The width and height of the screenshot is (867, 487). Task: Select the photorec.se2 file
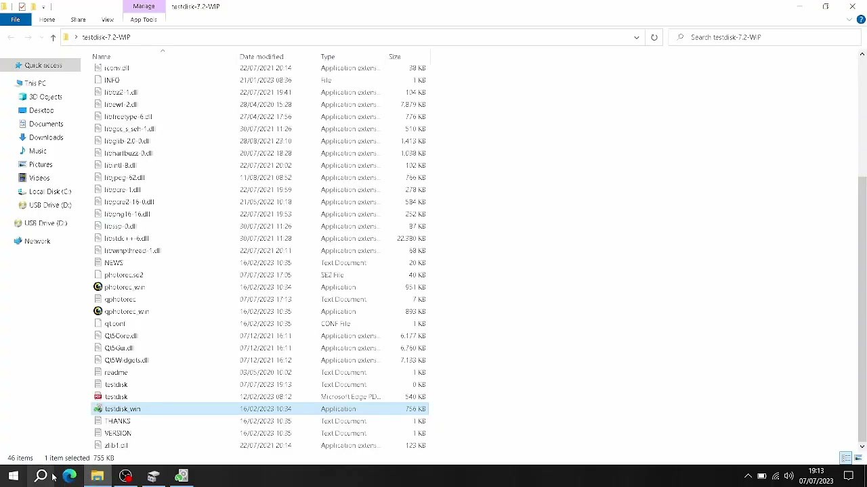point(260,275)
